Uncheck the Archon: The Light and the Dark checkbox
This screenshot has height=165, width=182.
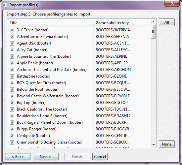[12, 70]
